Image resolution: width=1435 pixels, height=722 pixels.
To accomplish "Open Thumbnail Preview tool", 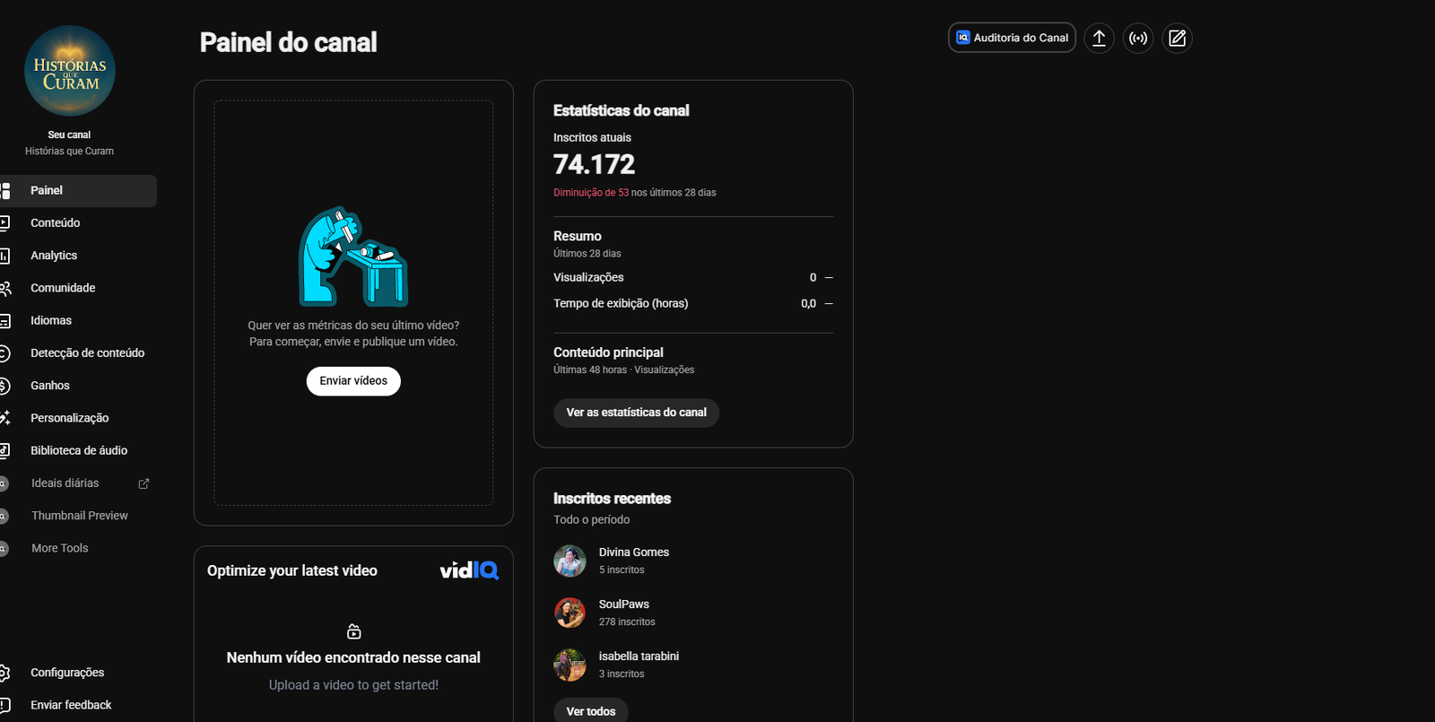I will tap(78, 516).
